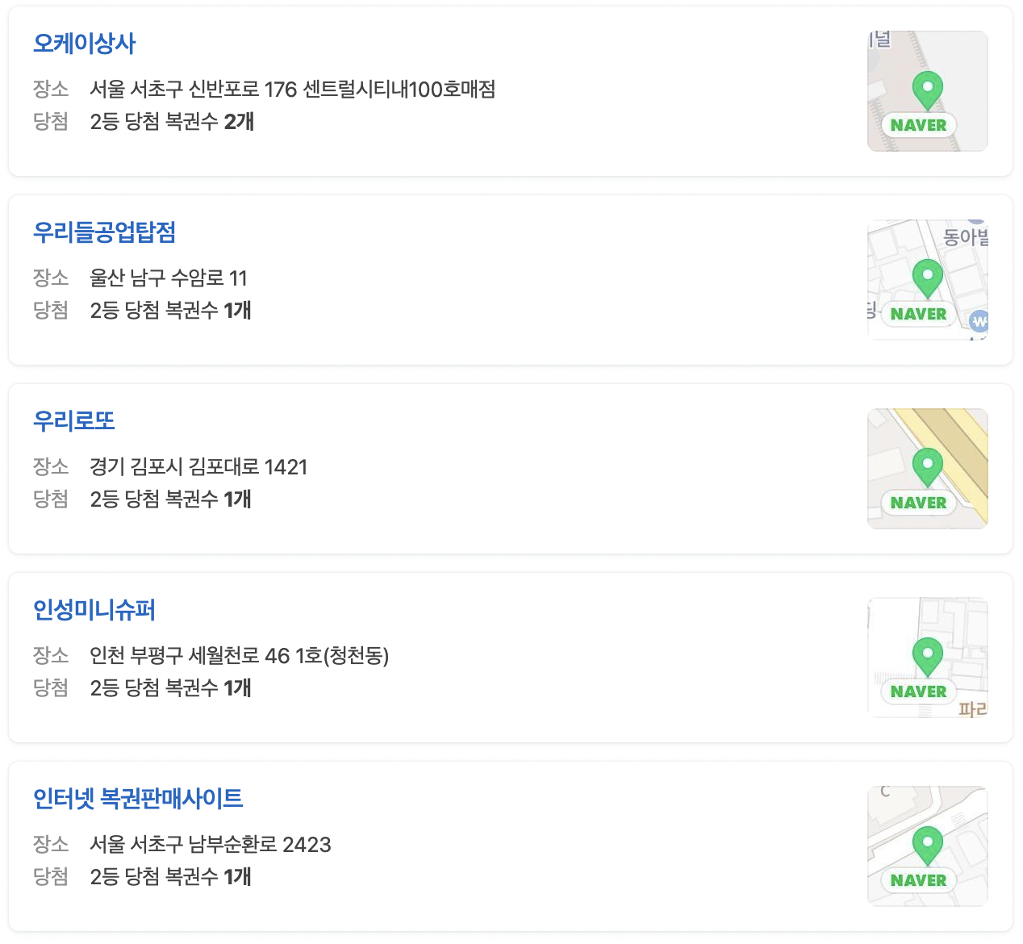Open the 우리로또 store page

click(73, 420)
